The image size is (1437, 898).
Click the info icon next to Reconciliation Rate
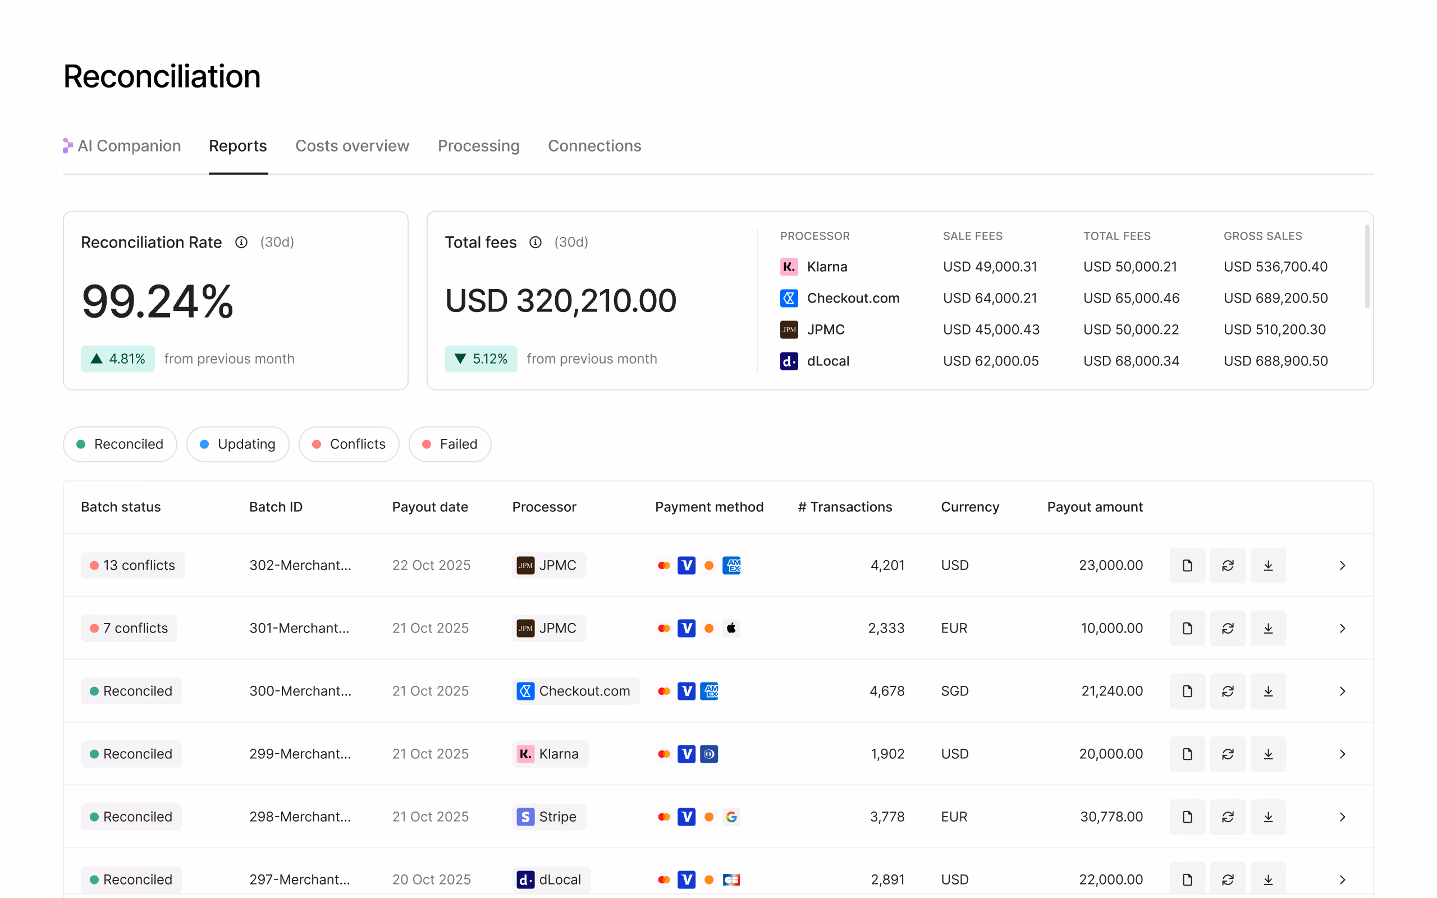point(241,242)
